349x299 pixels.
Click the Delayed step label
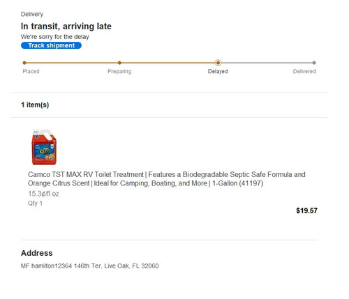pyautogui.click(x=218, y=71)
